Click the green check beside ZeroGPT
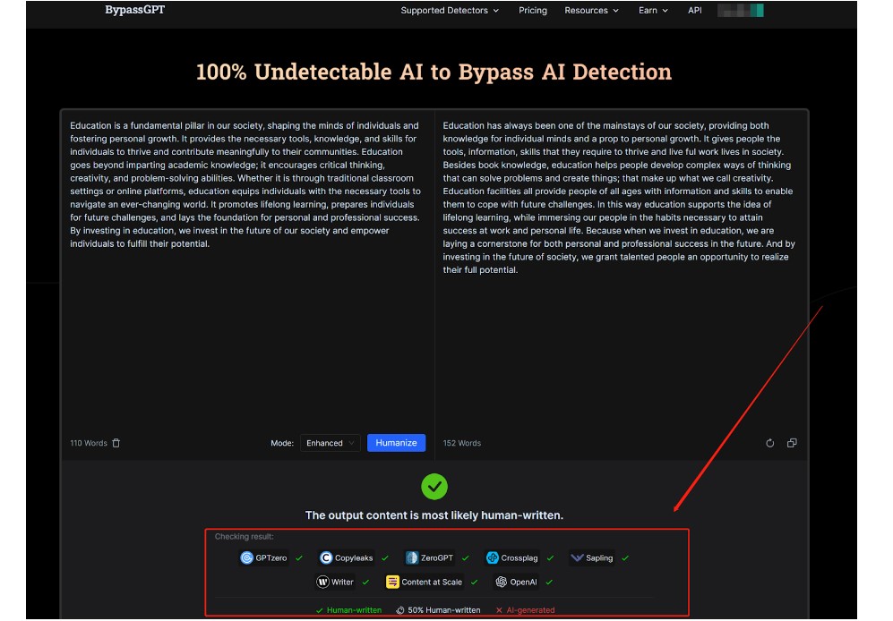The image size is (893, 621). click(x=465, y=557)
